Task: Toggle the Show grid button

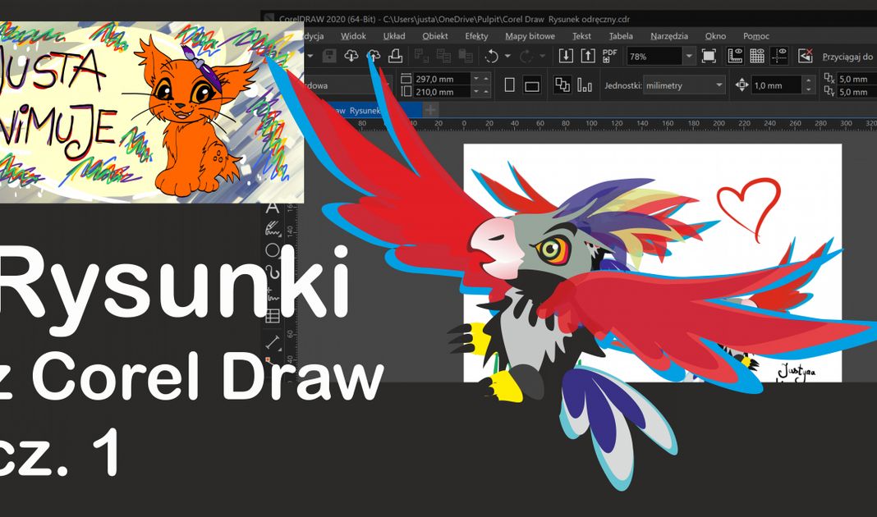Action: click(757, 56)
